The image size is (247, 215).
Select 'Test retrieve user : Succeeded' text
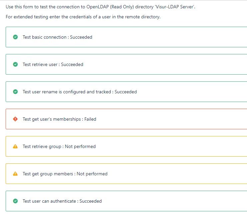tap(53, 64)
